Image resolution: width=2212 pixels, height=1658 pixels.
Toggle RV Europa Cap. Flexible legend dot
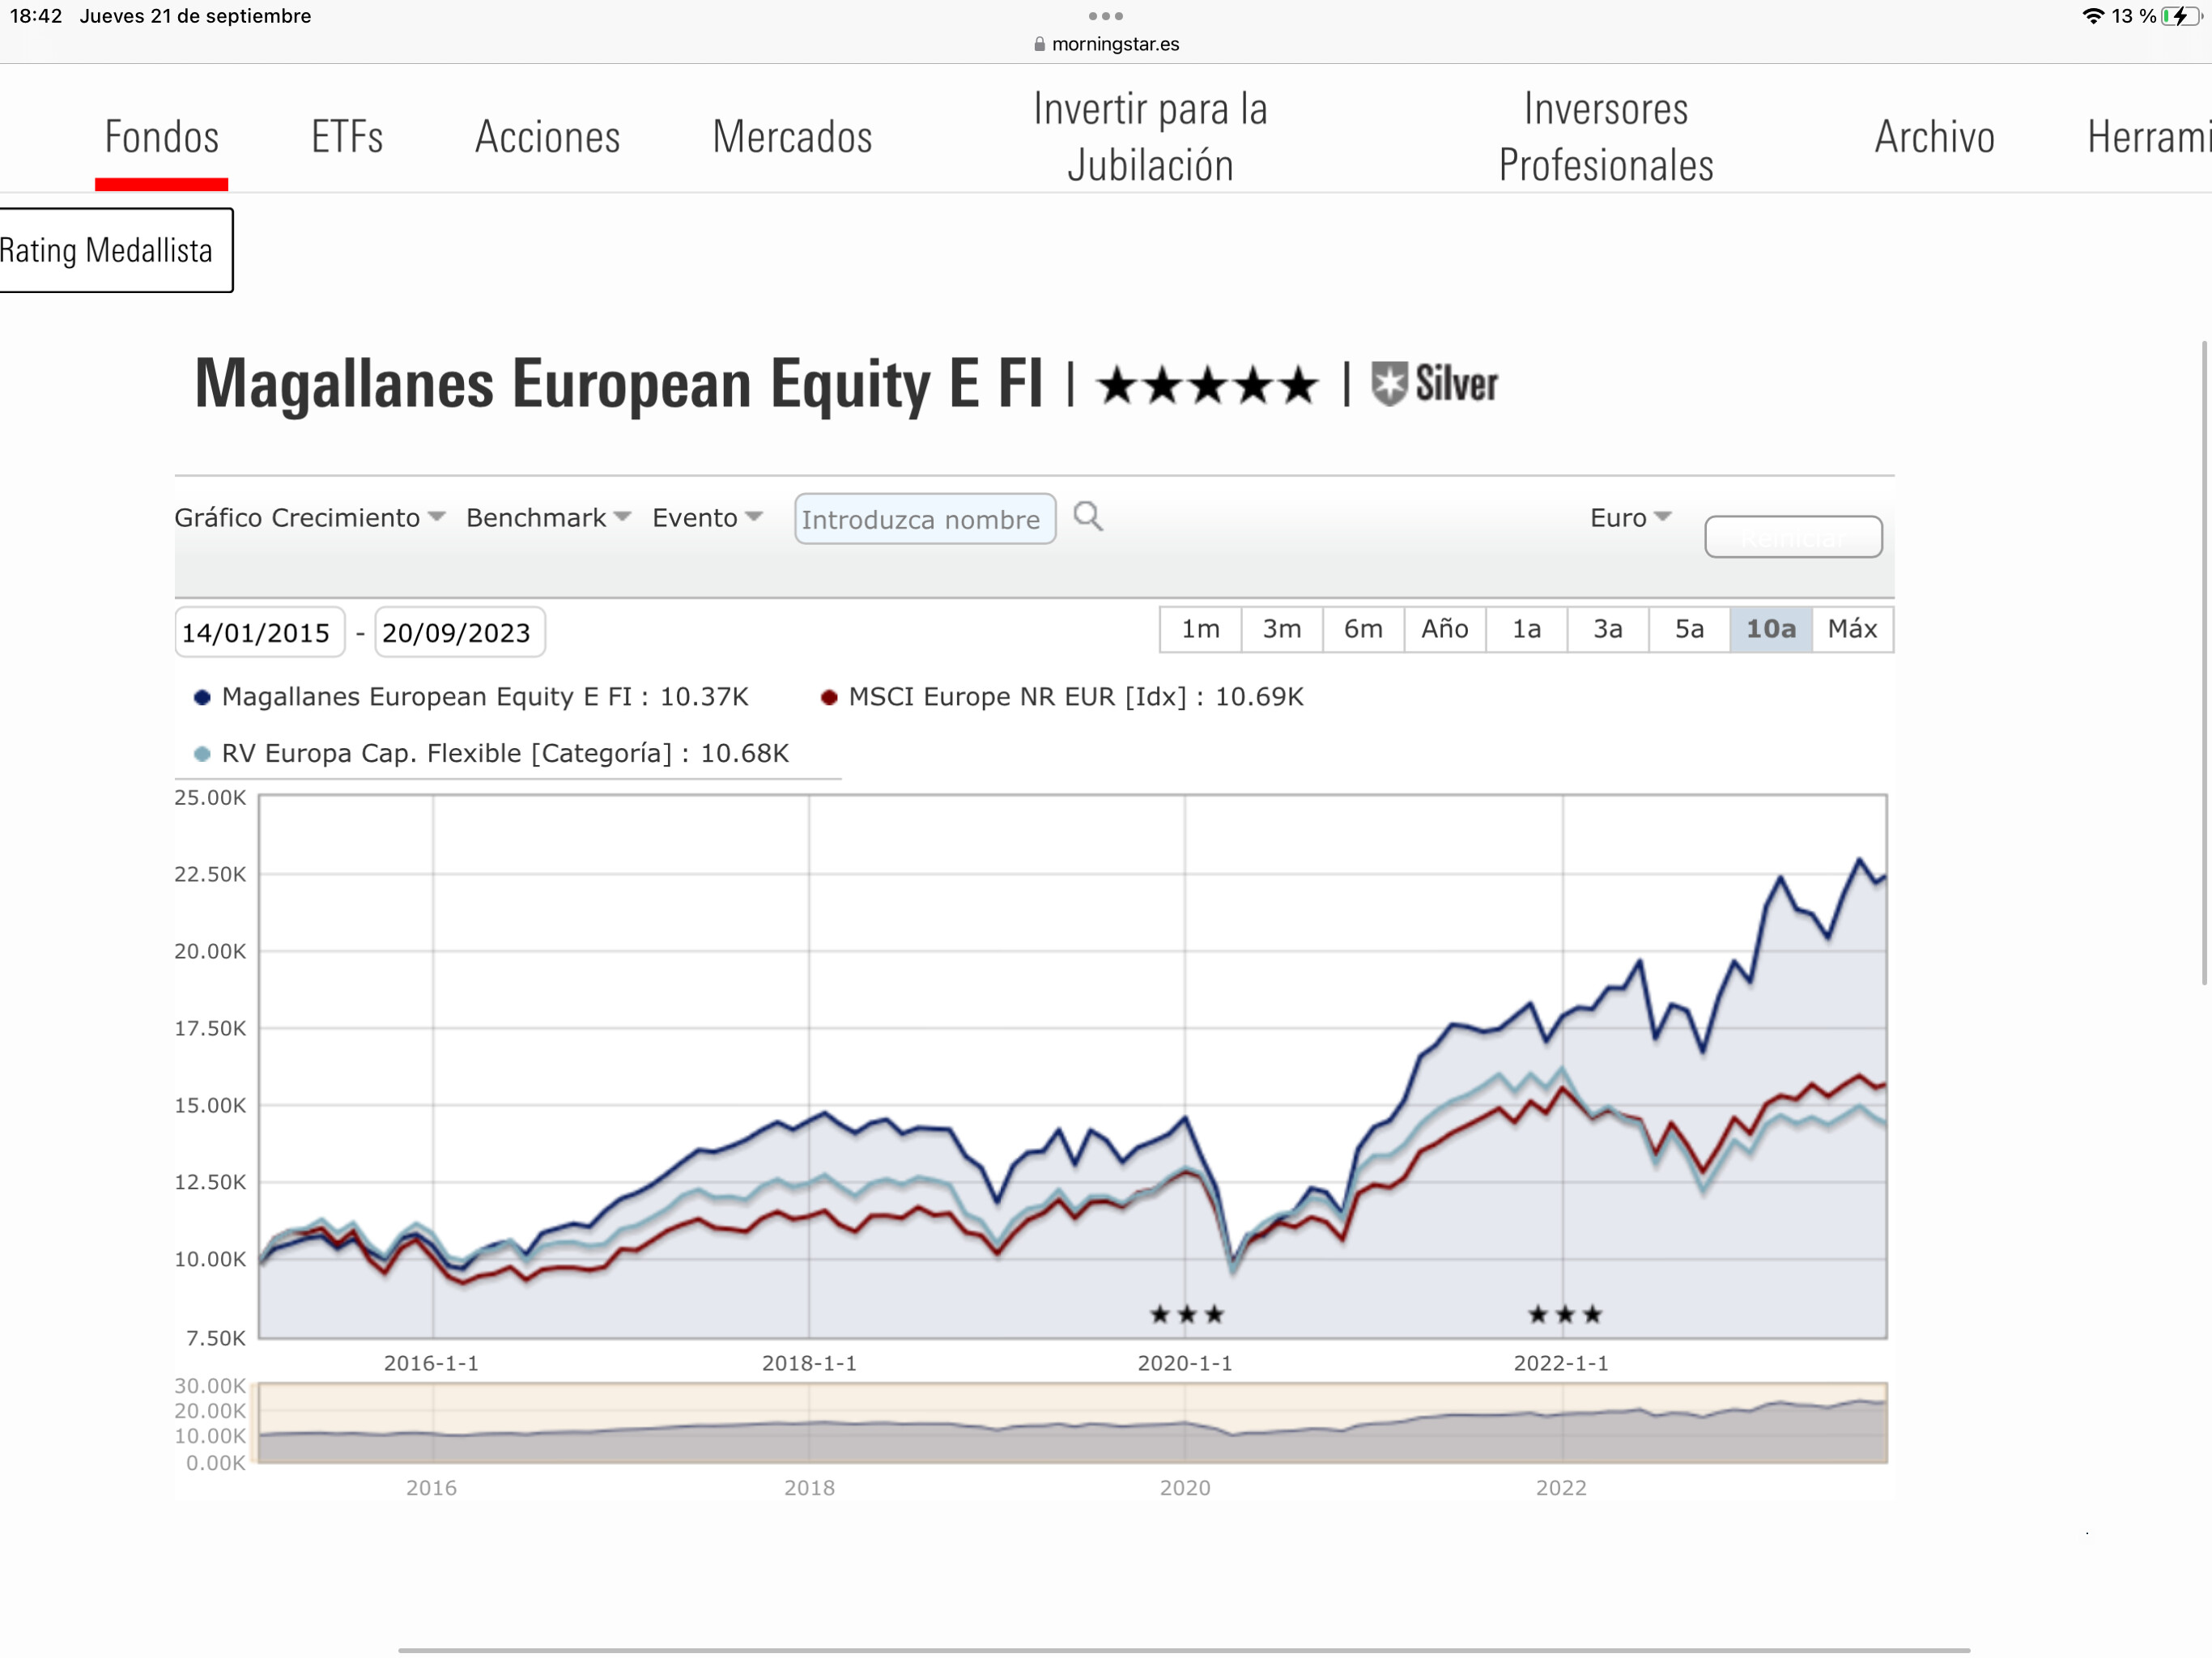pos(202,754)
